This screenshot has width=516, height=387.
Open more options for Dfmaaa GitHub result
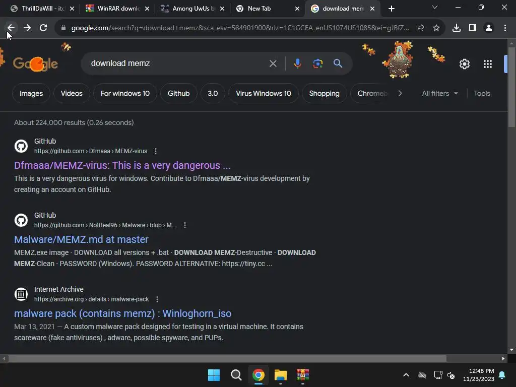coord(156,151)
